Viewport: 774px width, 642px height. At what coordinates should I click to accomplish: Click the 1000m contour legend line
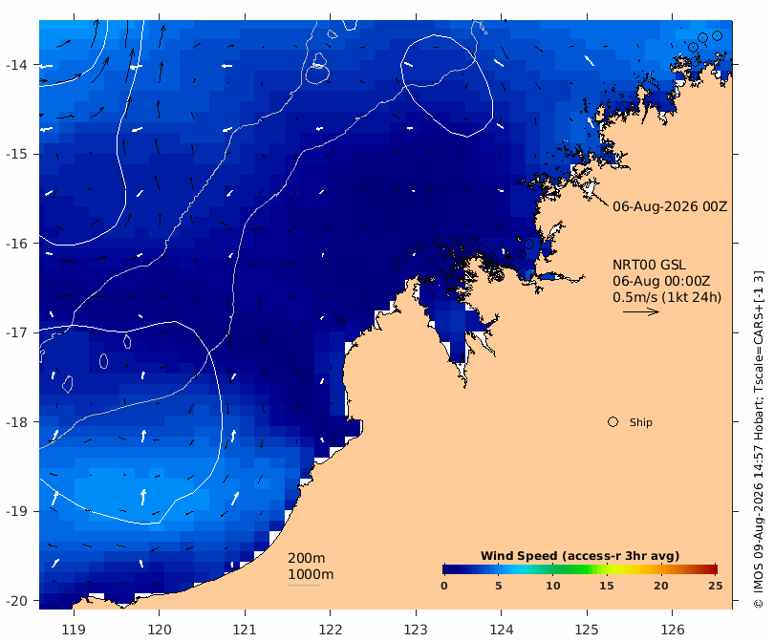(x=304, y=586)
